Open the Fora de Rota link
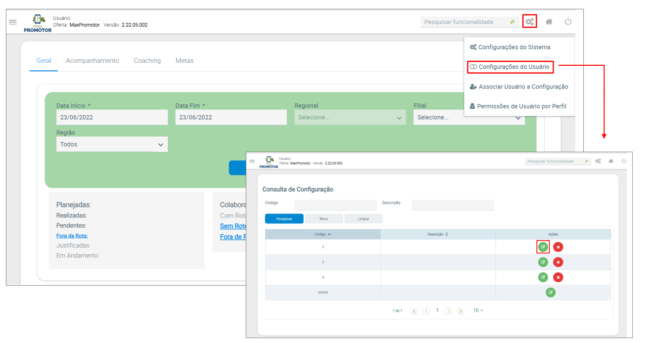Image resolution: width=649 pixels, height=343 pixels. click(x=72, y=236)
